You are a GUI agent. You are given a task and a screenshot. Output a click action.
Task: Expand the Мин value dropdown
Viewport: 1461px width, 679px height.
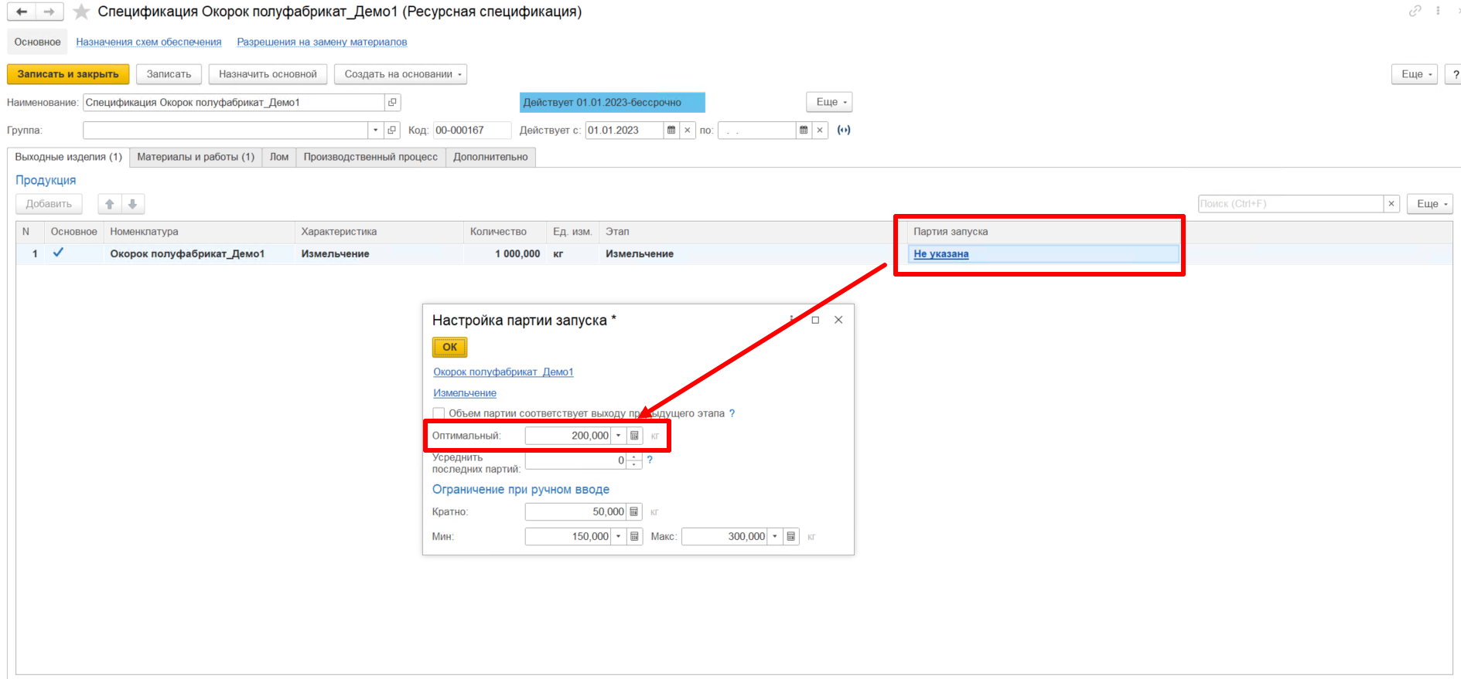coord(619,537)
